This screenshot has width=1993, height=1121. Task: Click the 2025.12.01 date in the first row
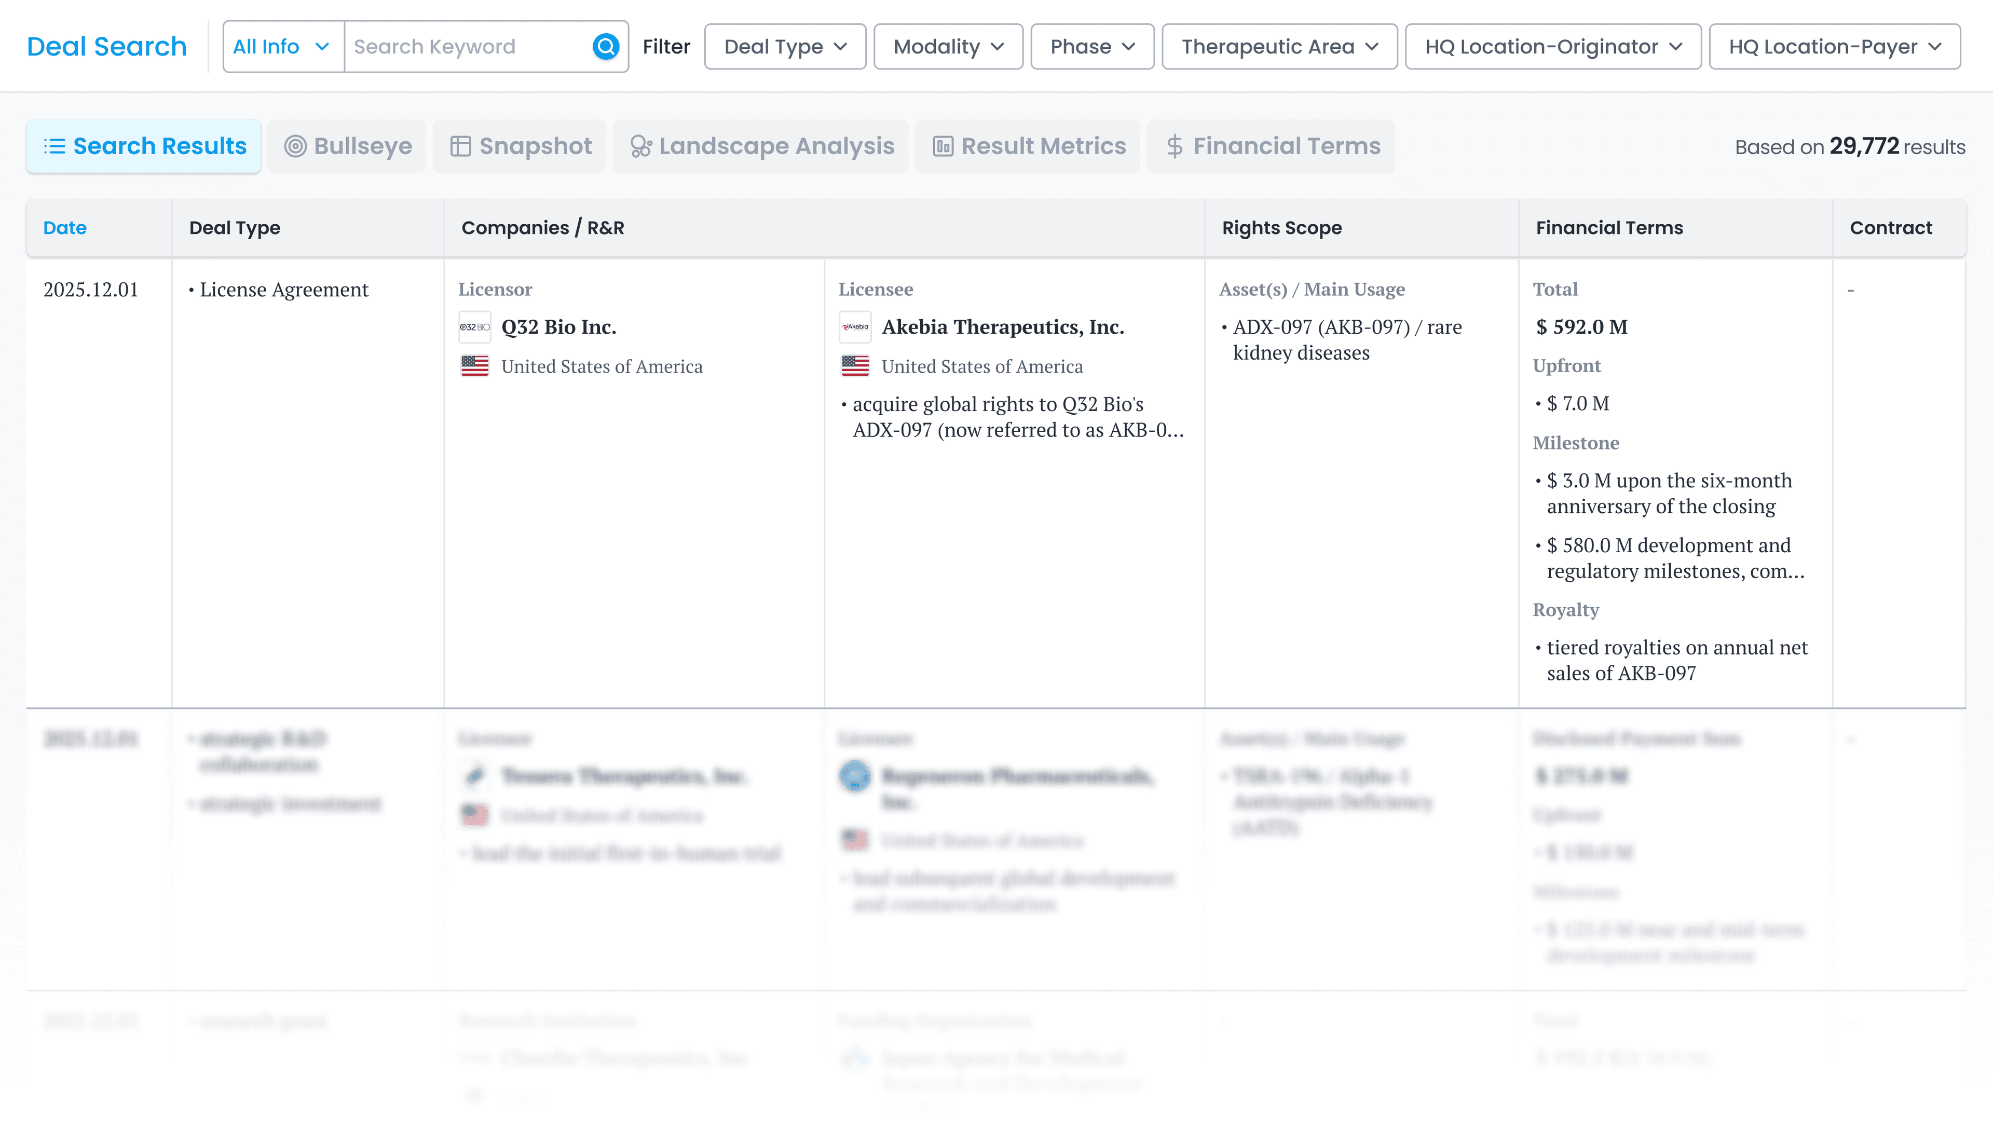[x=90, y=290]
